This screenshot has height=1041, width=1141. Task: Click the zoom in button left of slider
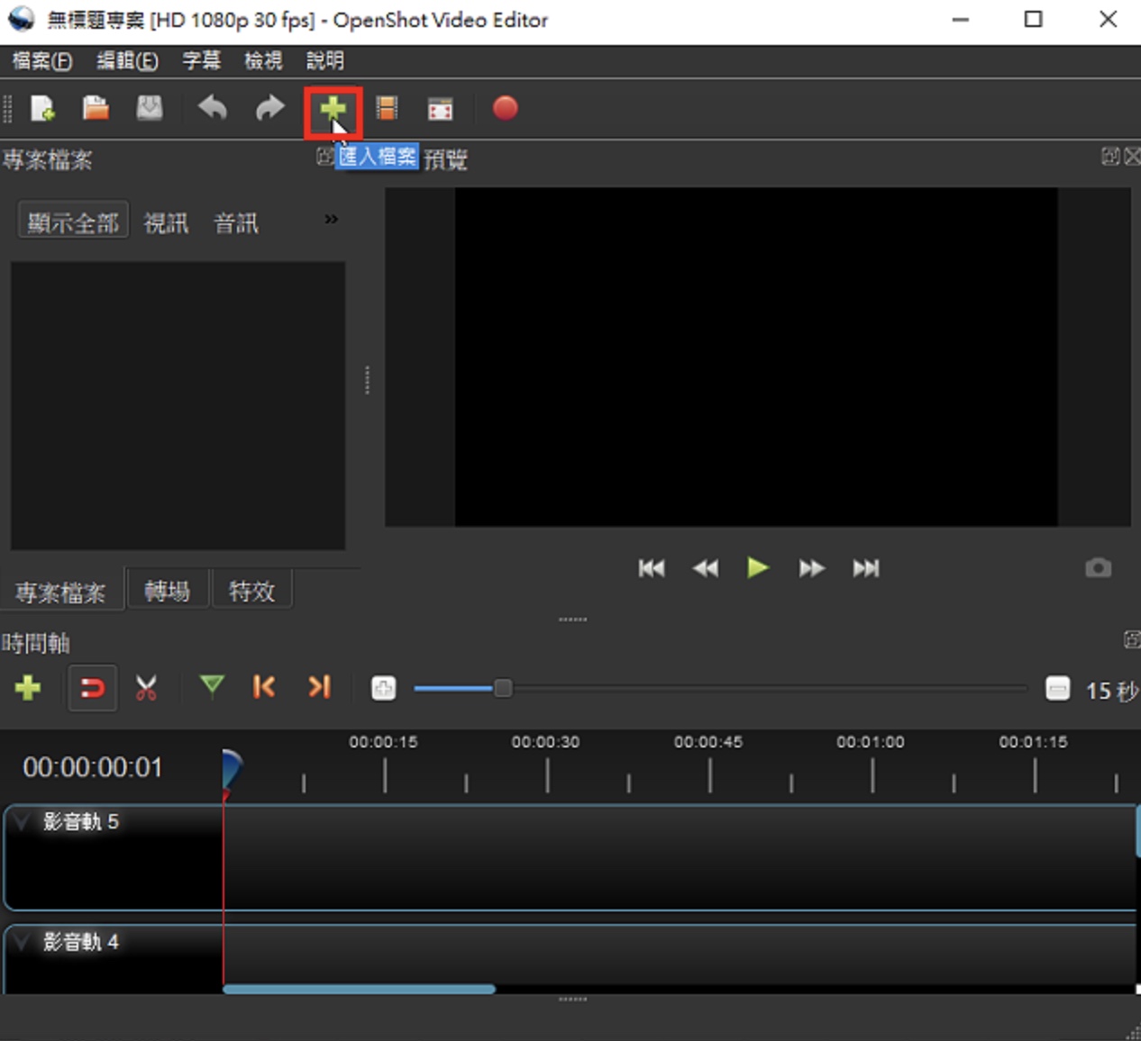pos(383,689)
